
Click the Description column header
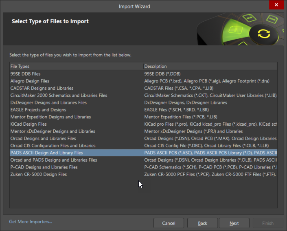[x=210, y=66]
